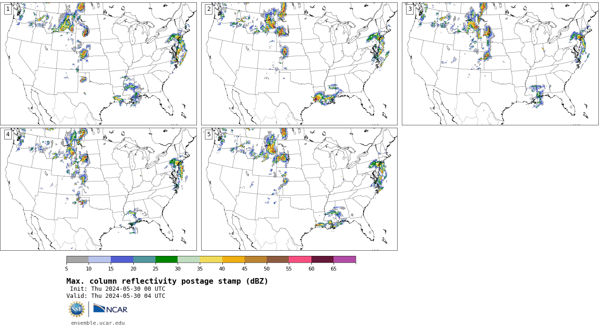Select the teal 20–25 dBZ swatch
The width and height of the screenshot is (603, 328).
pyautogui.click(x=144, y=259)
